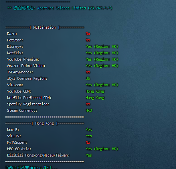Select the Viu.TV: label
Viewport: 176px width, 169px height.
[x=14, y=136]
